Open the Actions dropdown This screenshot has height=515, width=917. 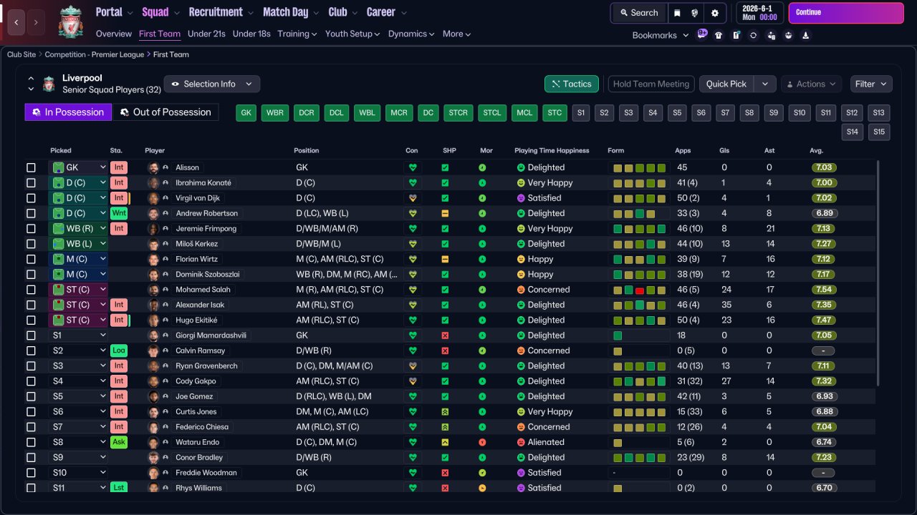click(x=810, y=84)
